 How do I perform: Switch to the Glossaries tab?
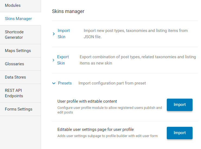(x=20, y=64)
